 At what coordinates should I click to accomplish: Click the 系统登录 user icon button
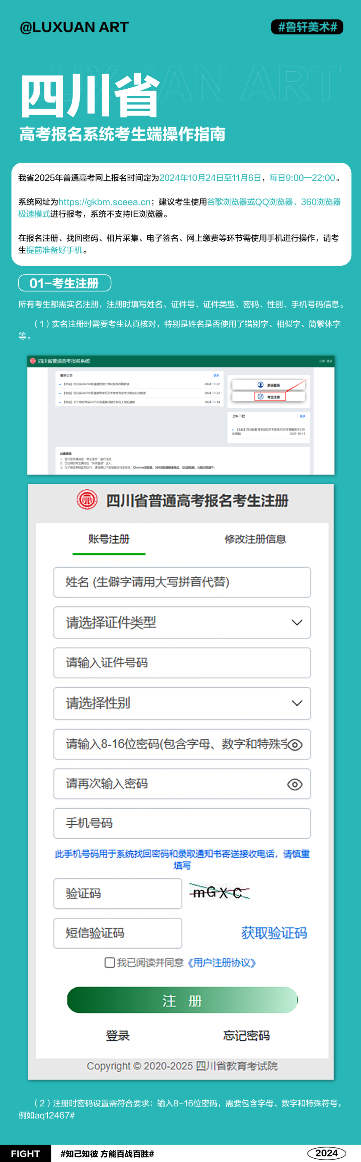tap(260, 385)
